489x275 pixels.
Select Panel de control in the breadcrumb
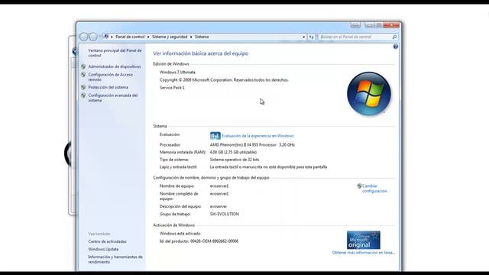pyautogui.click(x=130, y=37)
